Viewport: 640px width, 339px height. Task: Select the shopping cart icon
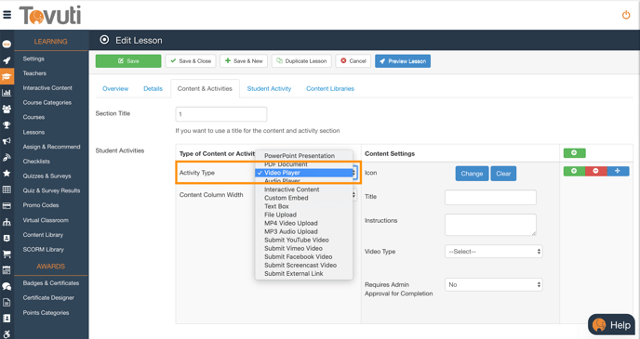coord(7,254)
